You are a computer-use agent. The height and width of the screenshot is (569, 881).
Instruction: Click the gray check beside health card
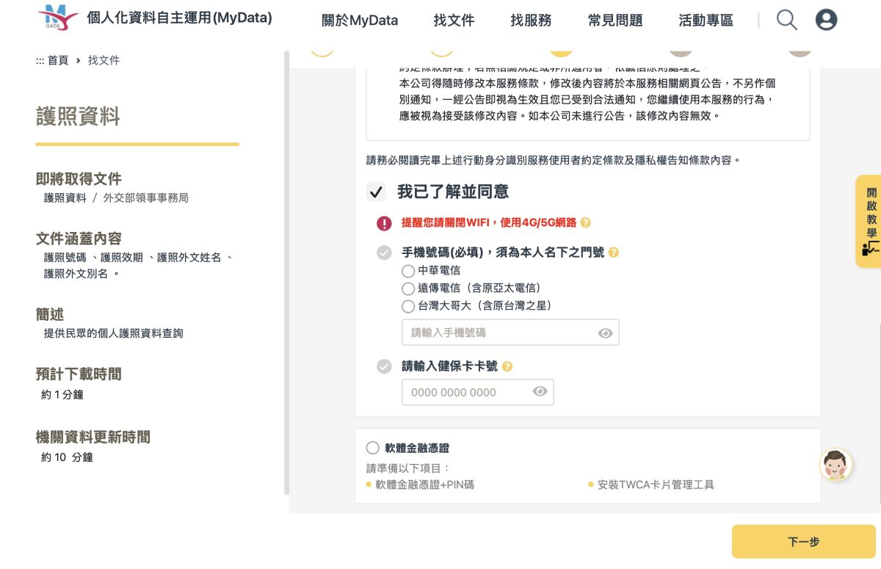click(x=384, y=366)
